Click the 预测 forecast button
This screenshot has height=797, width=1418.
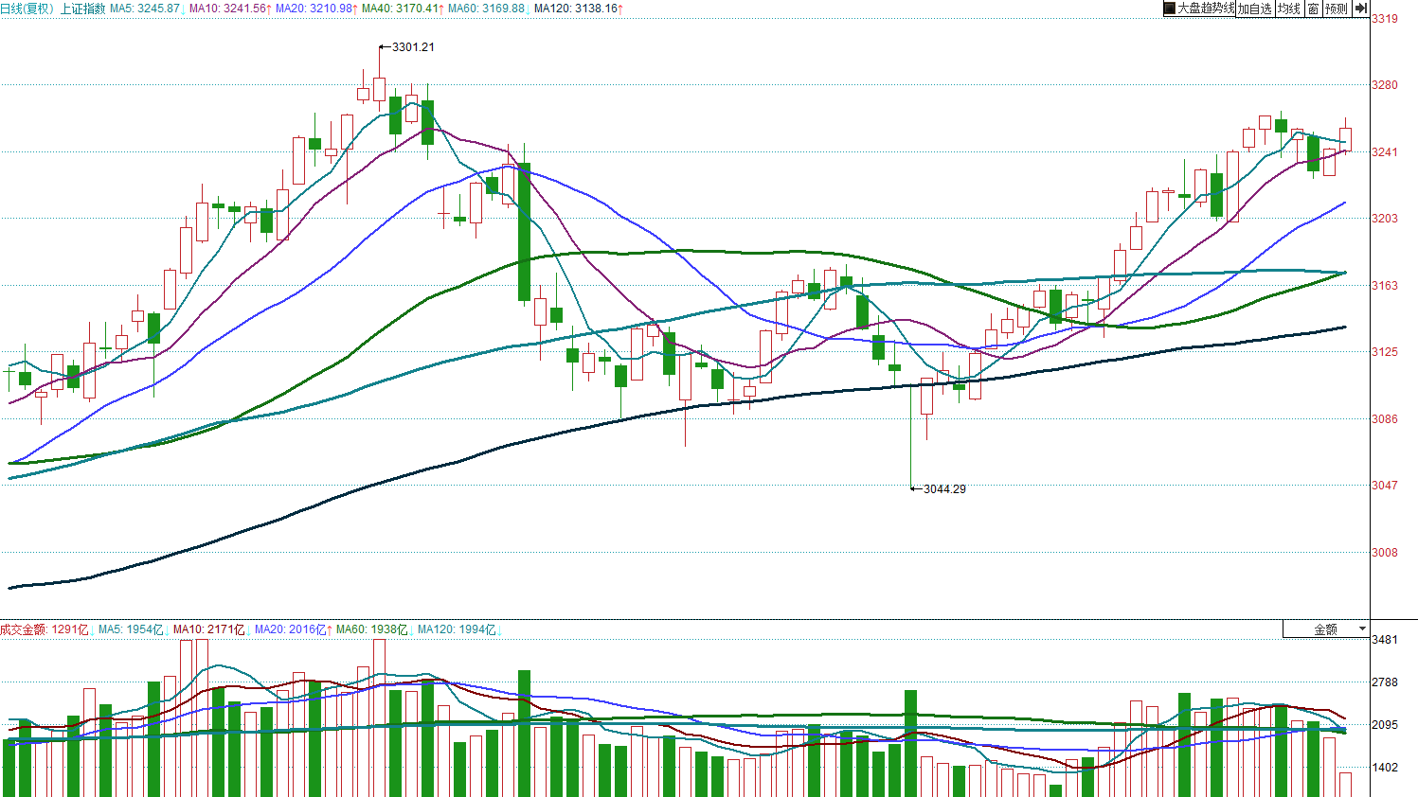[1336, 9]
